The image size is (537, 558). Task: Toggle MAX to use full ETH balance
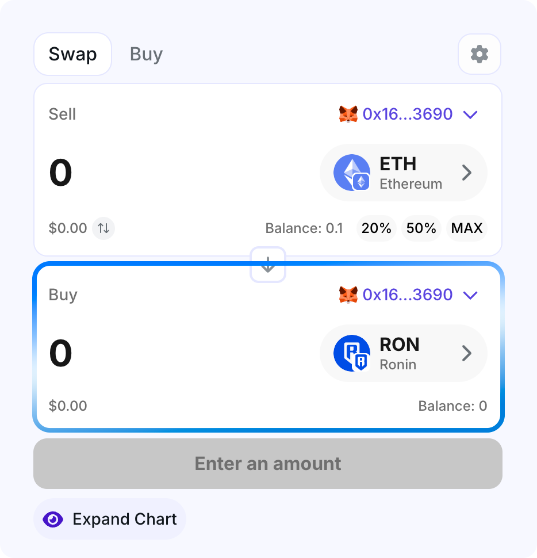click(466, 228)
